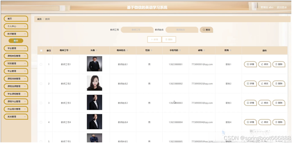This screenshot has width=292, height=143.
Task: Mark the checkbox for row 教师工号4
Action: (x=41, y=122)
